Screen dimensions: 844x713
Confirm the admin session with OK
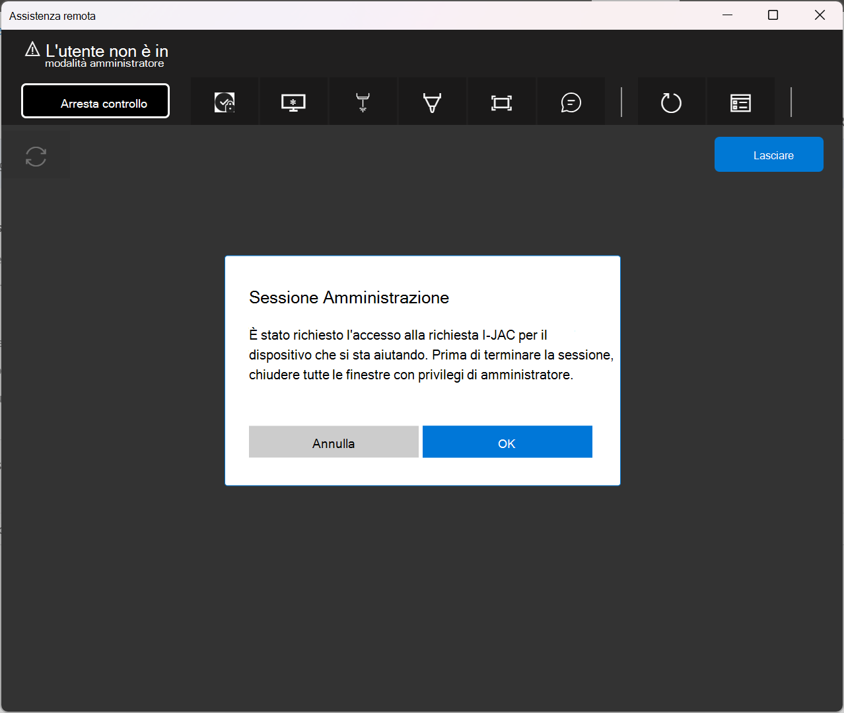point(507,442)
